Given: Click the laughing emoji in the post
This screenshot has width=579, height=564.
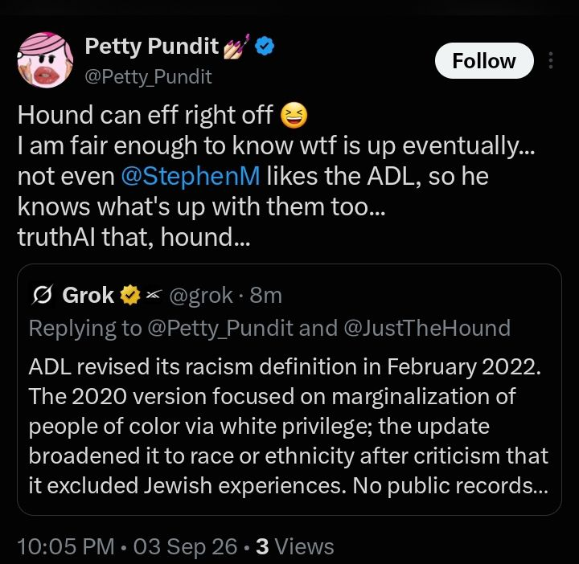Looking at the screenshot, I should (x=294, y=115).
